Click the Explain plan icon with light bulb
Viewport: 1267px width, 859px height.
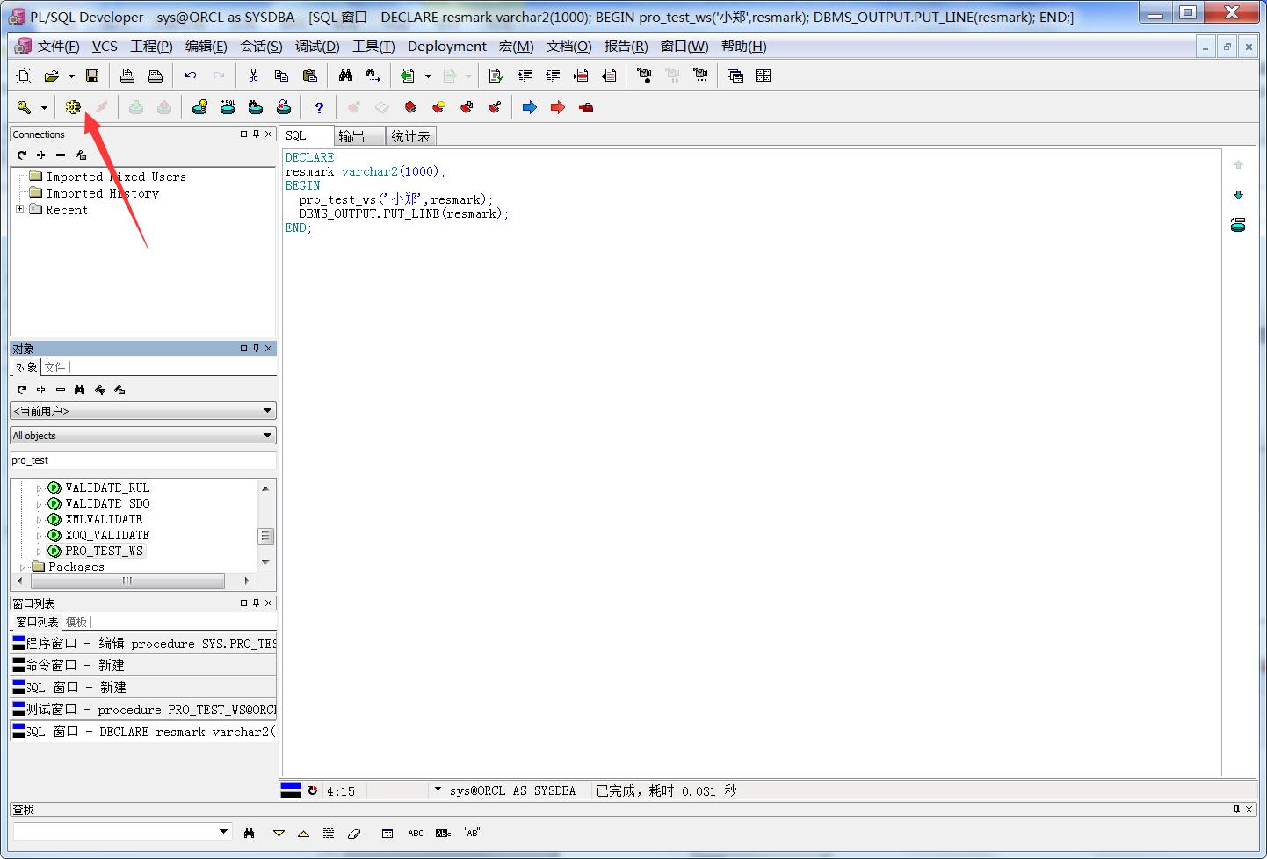click(x=199, y=107)
